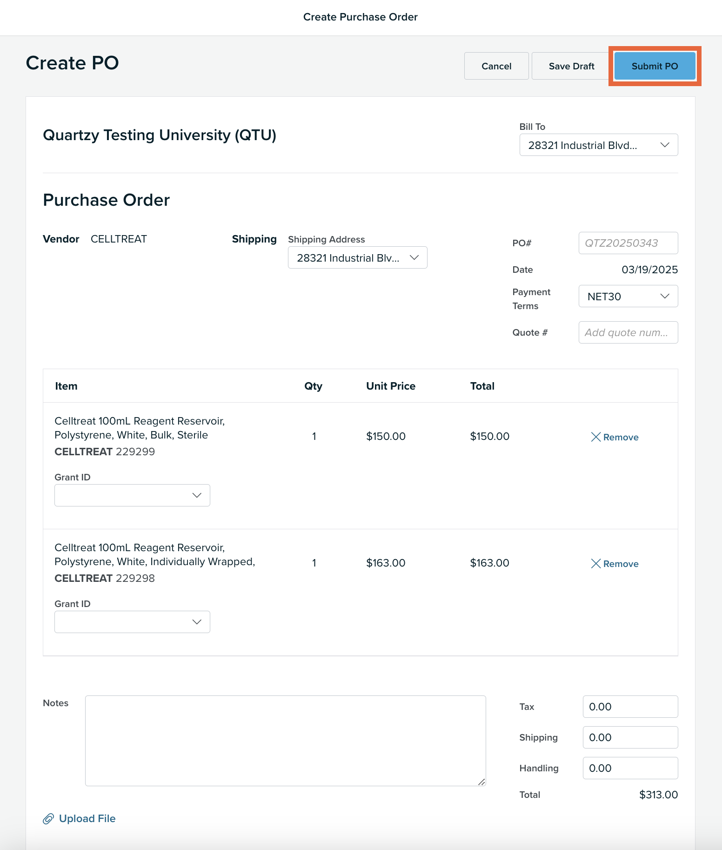Click the Shipping cost field
Image resolution: width=722 pixels, height=850 pixels.
click(x=630, y=737)
